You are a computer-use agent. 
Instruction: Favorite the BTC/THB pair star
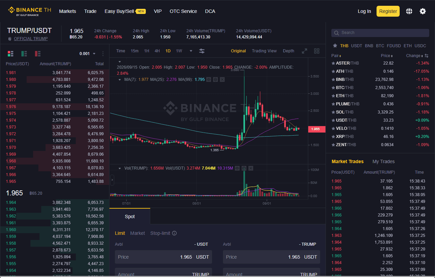[x=333, y=88]
